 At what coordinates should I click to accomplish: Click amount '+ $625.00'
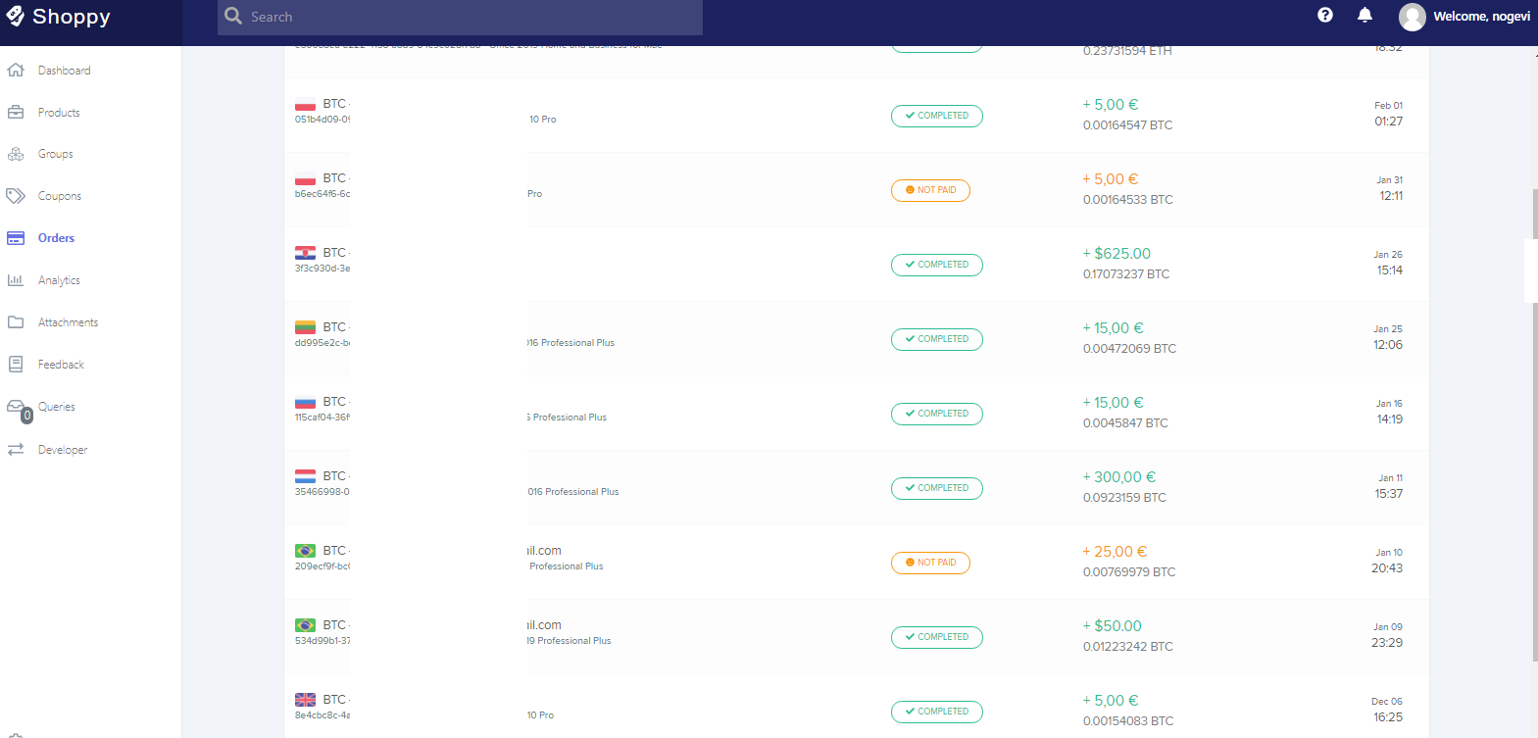(1116, 254)
